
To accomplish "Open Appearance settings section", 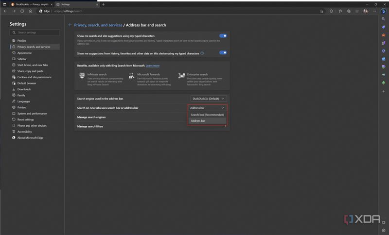I will 35,53.
